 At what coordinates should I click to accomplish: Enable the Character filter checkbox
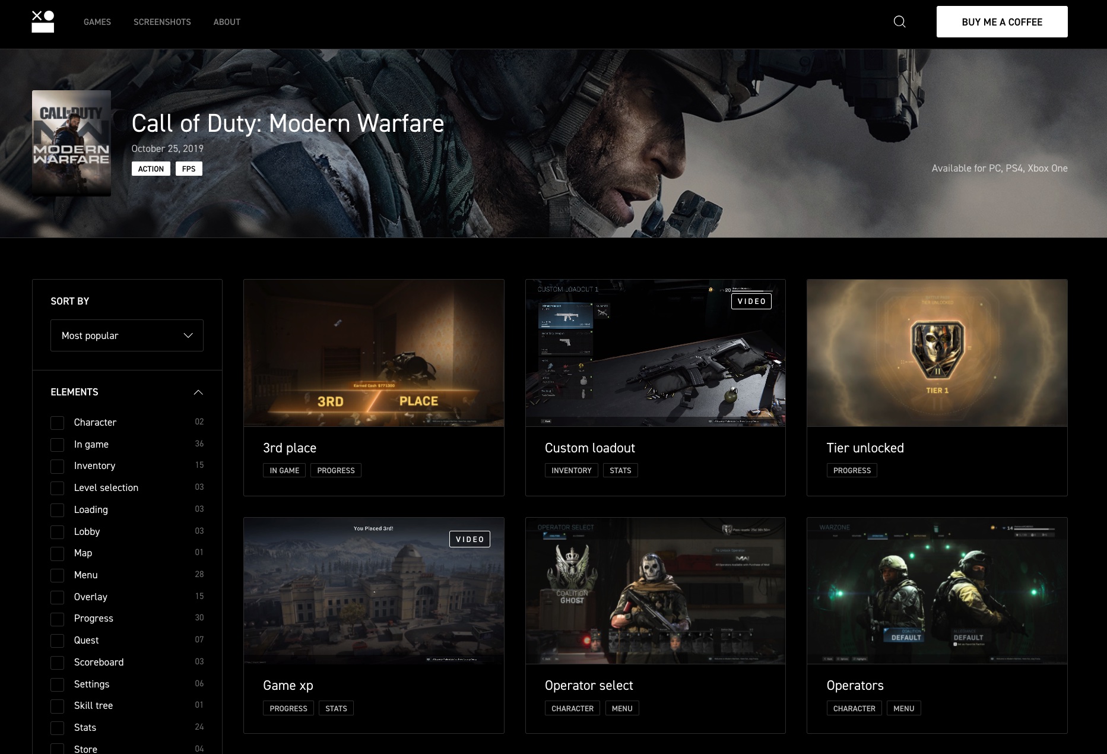[58, 423]
